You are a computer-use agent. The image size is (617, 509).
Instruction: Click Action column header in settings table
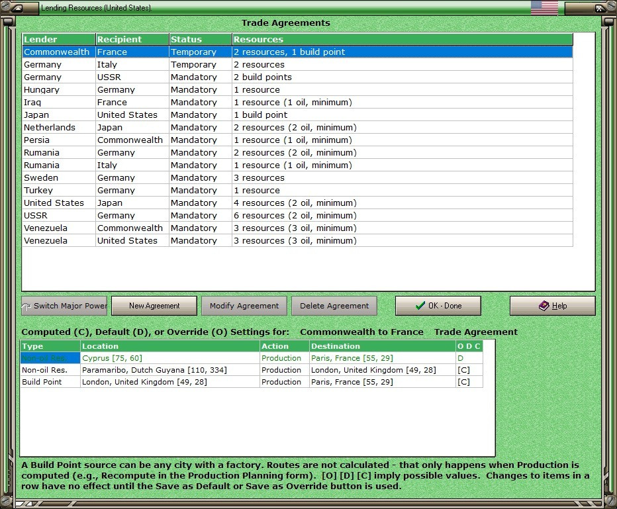pos(285,346)
